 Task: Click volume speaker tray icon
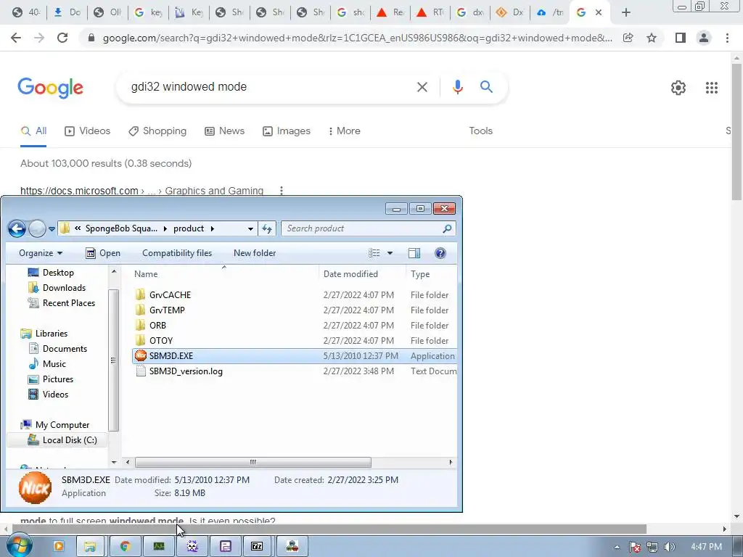tap(669, 547)
